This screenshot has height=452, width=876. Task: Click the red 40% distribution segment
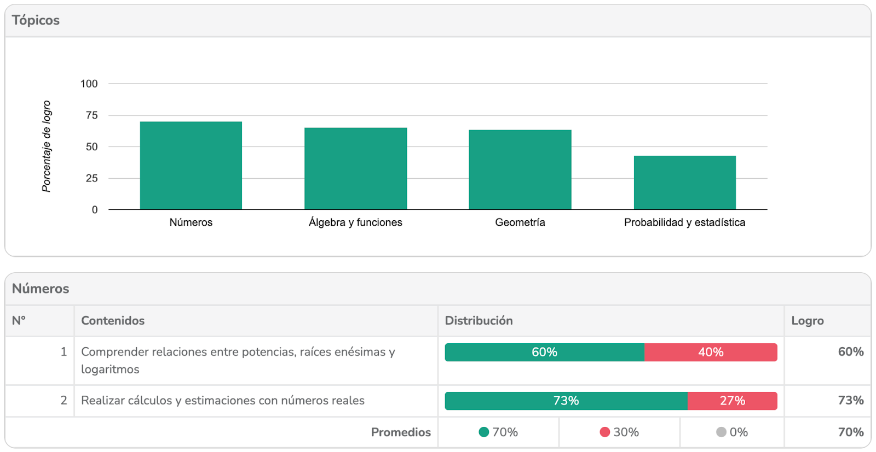point(711,353)
